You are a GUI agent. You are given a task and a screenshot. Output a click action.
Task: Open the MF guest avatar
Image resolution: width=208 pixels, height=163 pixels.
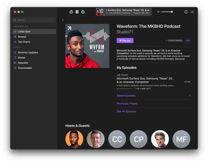181,139
